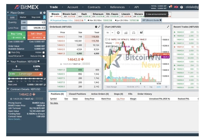The height and width of the screenshot is (140, 204).
Task: Switch to the Litecoin tab
Action: 126,15
